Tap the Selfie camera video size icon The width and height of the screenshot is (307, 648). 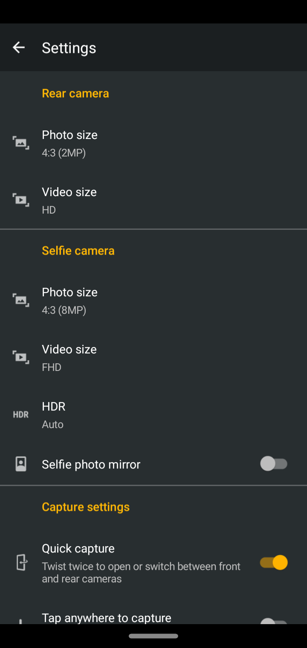click(x=20, y=357)
